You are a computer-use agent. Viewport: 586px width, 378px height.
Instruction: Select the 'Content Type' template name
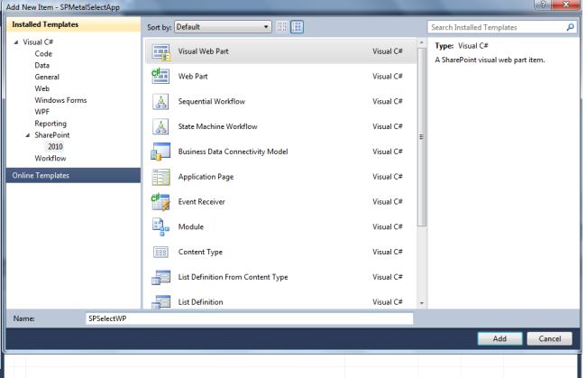click(x=200, y=252)
